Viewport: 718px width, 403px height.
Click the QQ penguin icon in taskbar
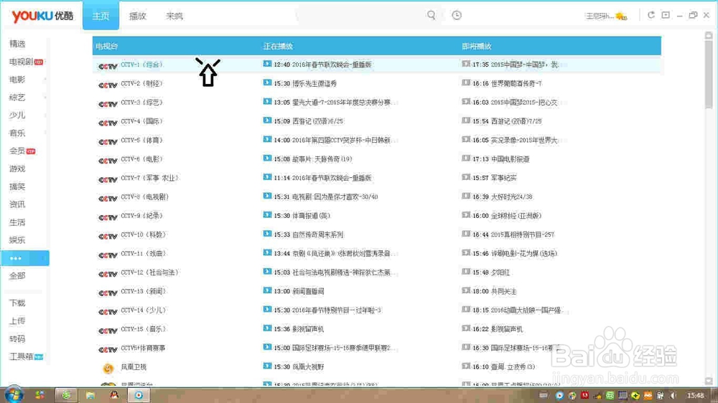pos(114,395)
